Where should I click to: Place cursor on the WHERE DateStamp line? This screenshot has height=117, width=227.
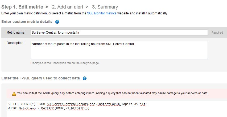49,108
